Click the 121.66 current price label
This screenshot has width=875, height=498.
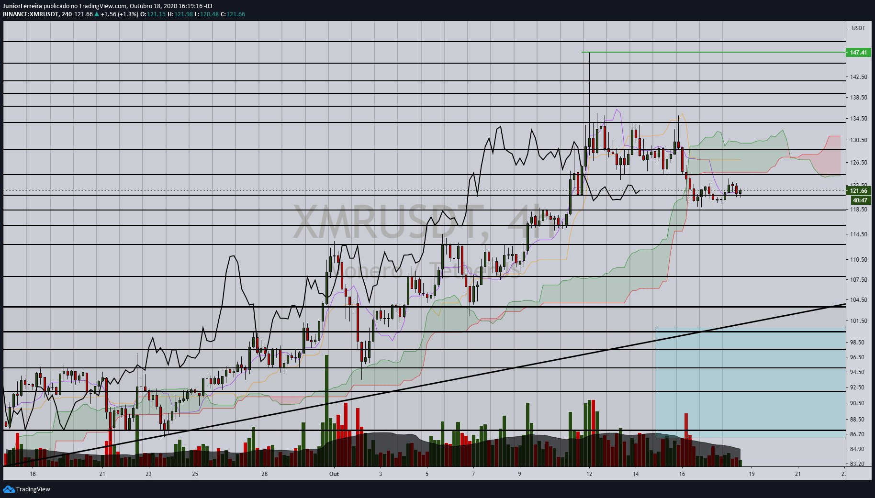tap(858, 191)
